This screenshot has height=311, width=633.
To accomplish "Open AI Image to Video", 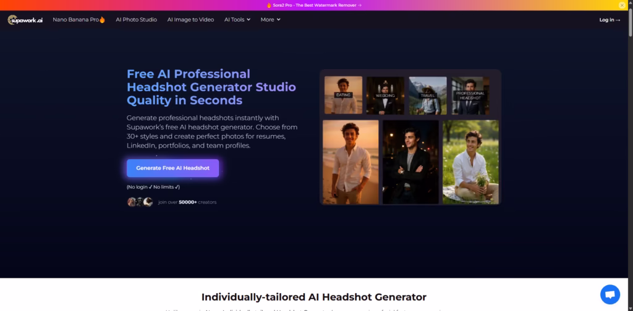I will point(190,20).
